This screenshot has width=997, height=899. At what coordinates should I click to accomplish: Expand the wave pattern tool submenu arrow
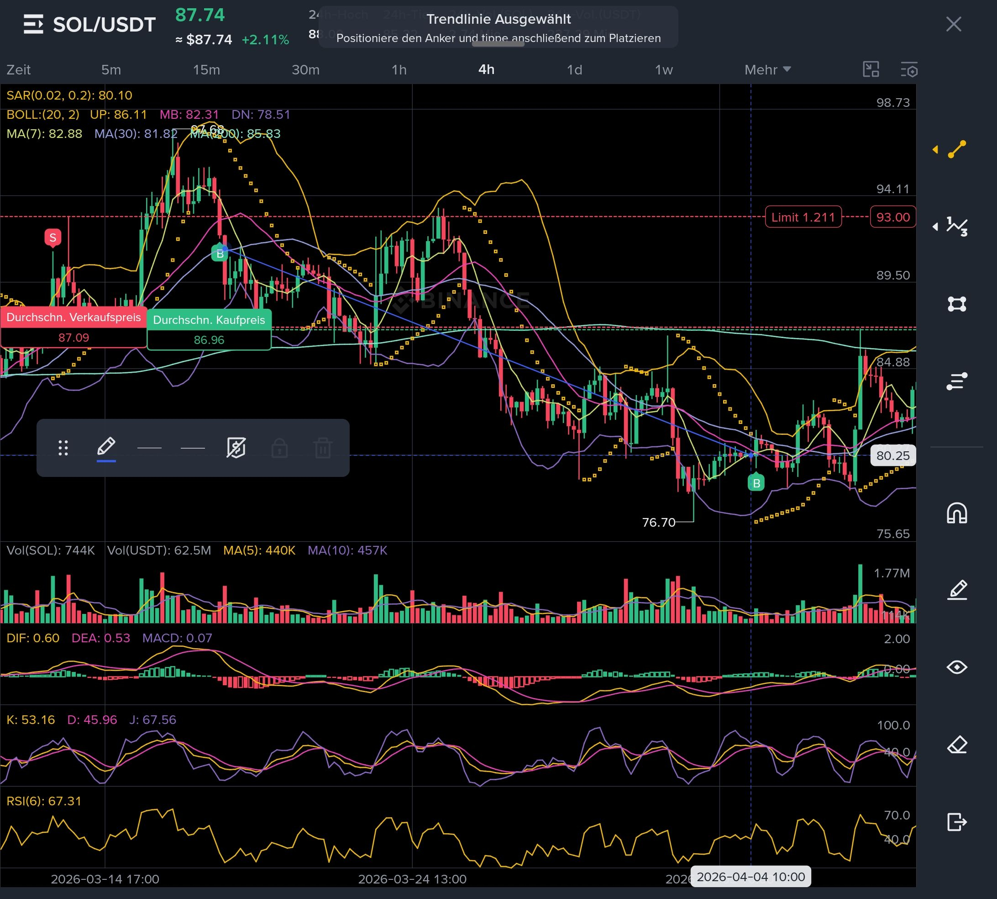tap(935, 227)
